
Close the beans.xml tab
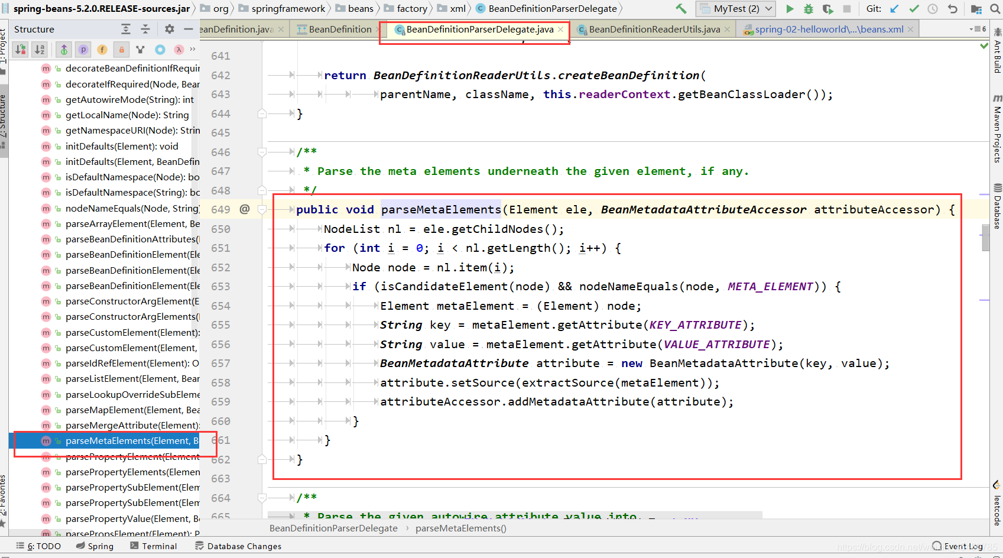coord(910,30)
